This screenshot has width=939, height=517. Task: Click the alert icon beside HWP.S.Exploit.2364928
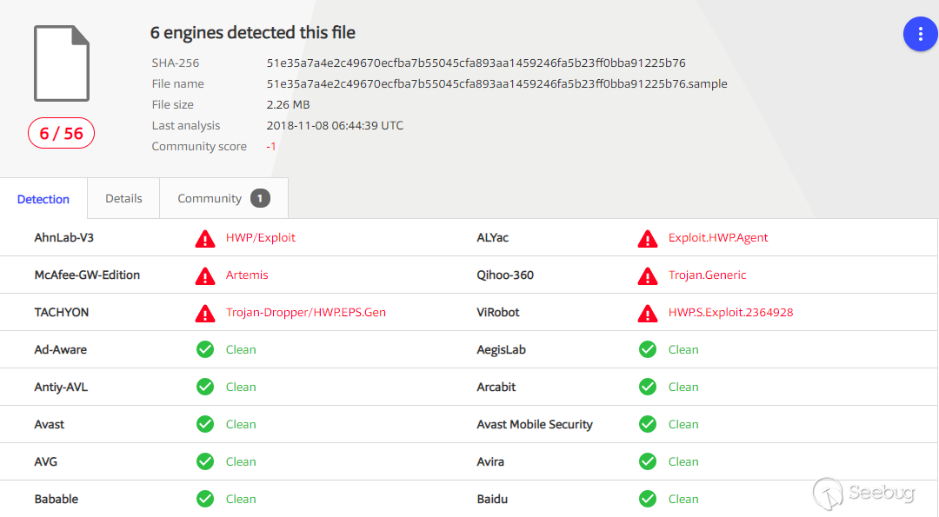648,313
